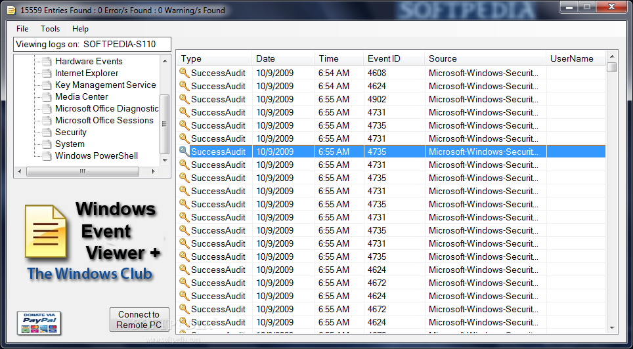Click the event list scroll up arrow

point(612,56)
